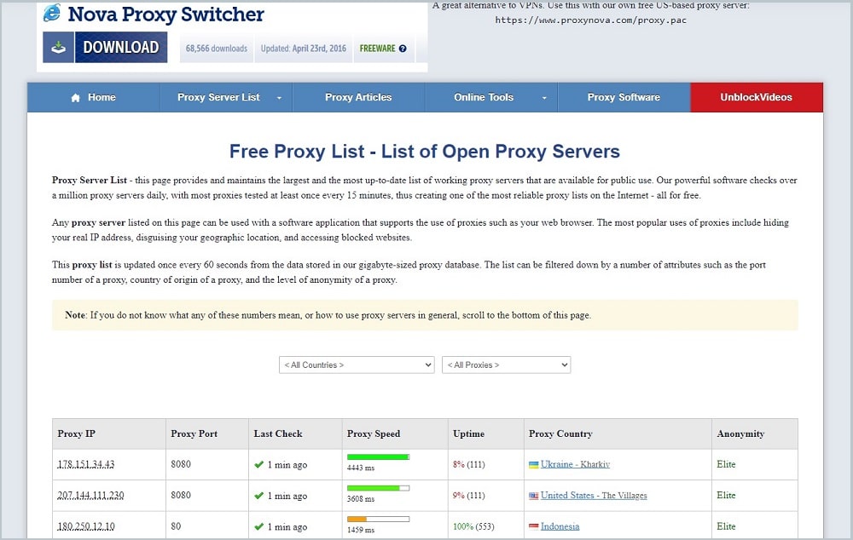Open the Indonesia country link
The width and height of the screenshot is (853, 540).
[560, 526]
